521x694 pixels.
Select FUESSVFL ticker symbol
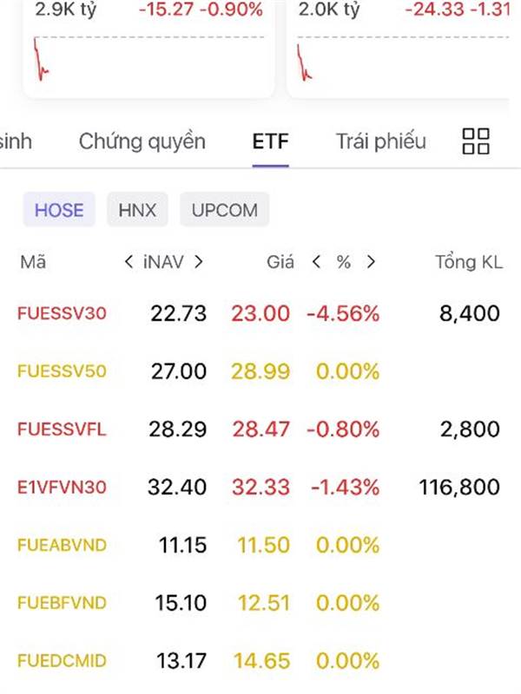click(62, 429)
